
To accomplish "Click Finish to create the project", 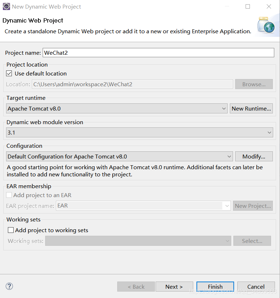I will point(215,287).
